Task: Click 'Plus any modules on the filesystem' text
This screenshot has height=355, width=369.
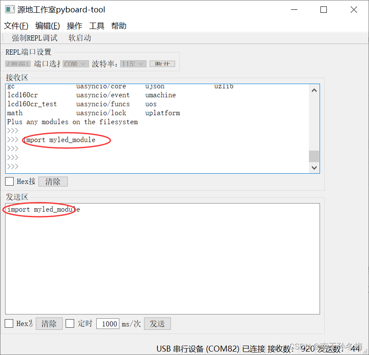Action: click(72, 122)
